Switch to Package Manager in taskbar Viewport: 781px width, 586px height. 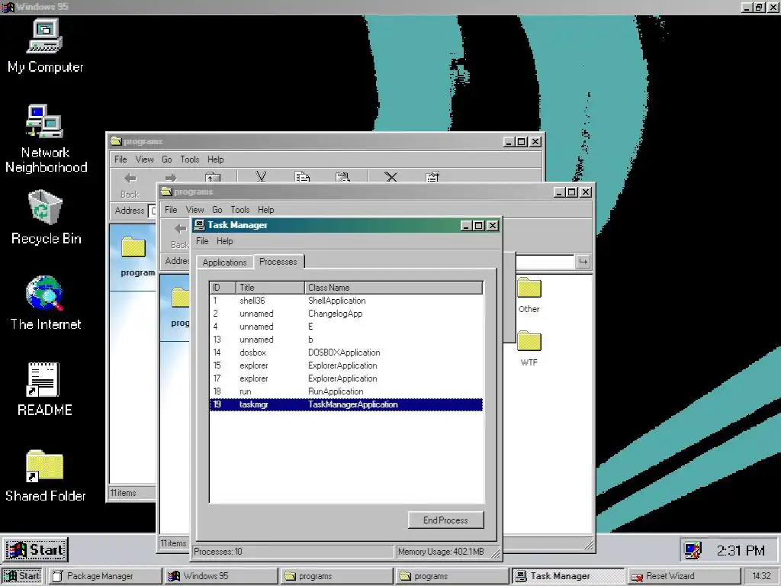point(105,576)
